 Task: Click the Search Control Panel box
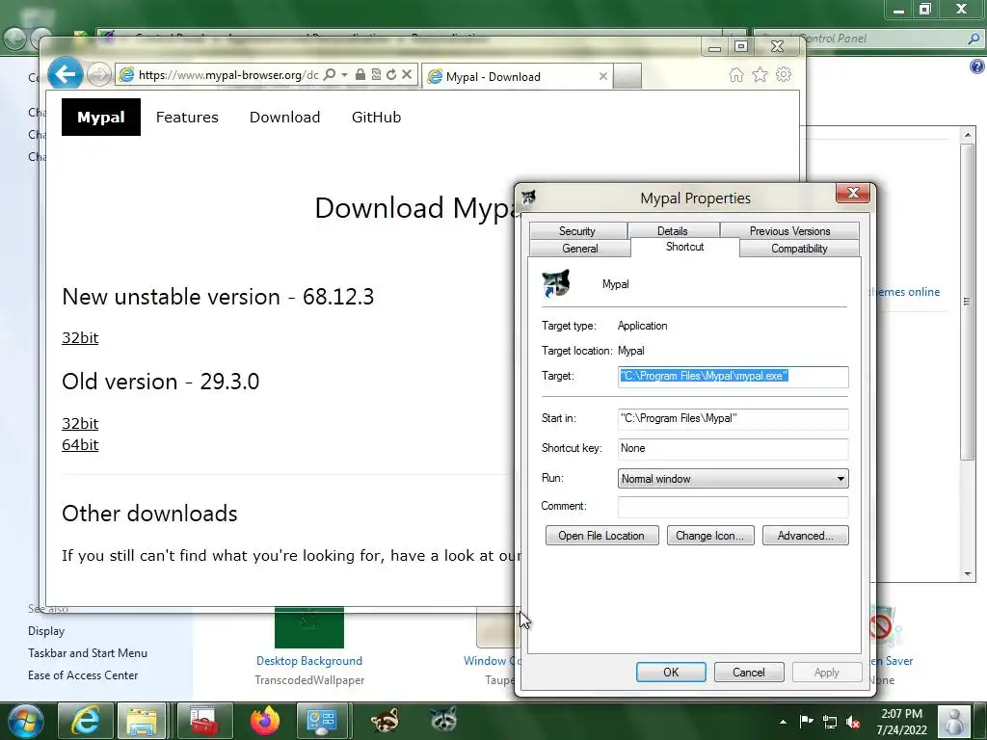pos(868,39)
